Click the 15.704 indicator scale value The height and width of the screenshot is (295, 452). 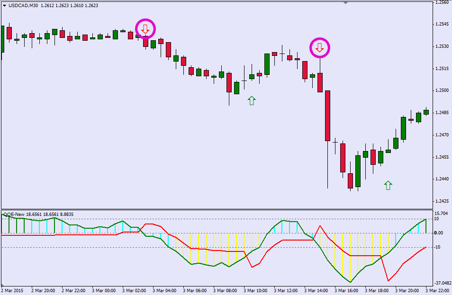coord(441,214)
